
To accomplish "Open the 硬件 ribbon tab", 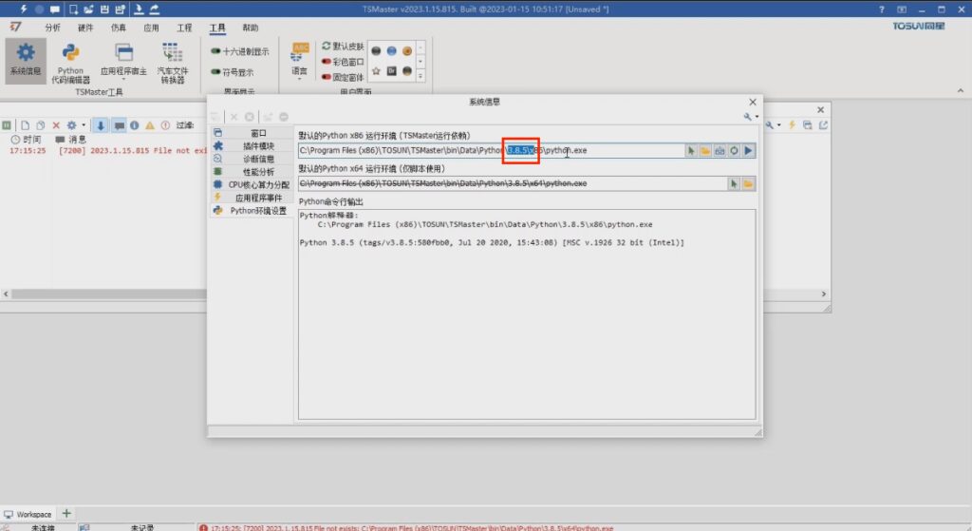I will coord(85,28).
